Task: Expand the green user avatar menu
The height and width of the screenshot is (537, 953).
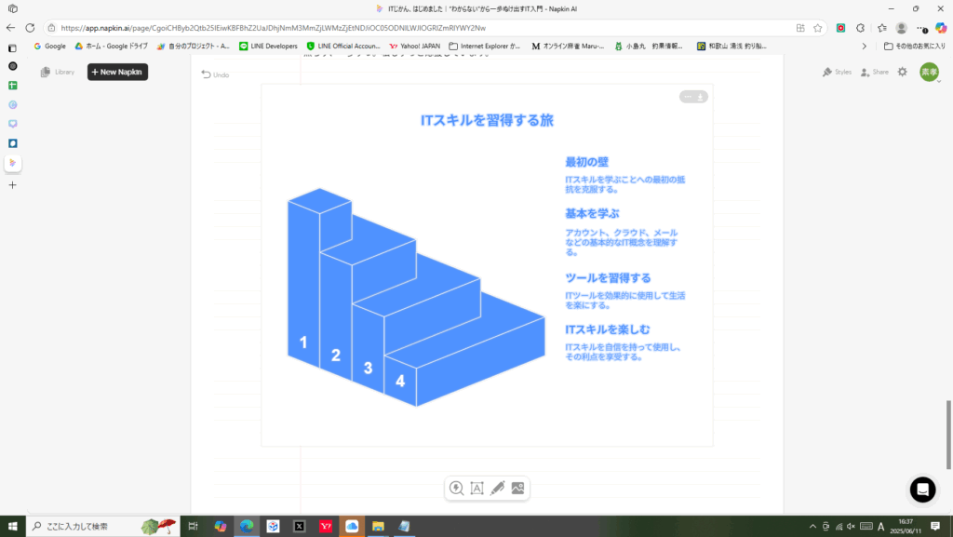Action: click(929, 72)
